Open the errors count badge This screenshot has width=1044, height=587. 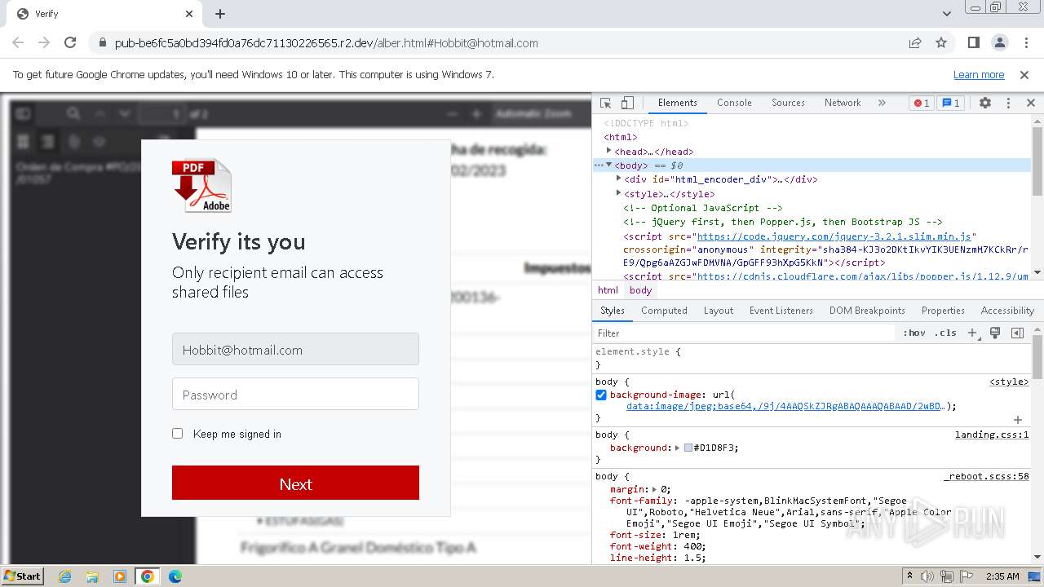click(922, 103)
